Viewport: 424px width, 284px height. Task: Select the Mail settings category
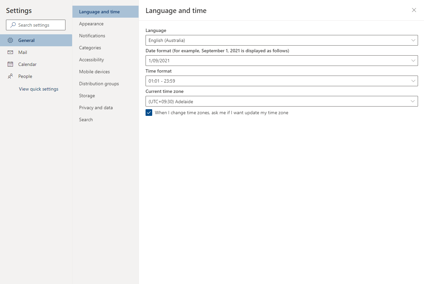pos(36,52)
